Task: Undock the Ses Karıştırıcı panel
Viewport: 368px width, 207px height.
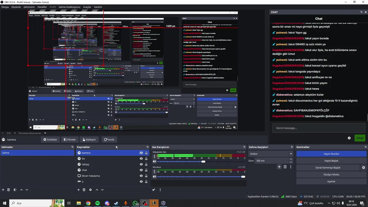Action: coord(244,147)
